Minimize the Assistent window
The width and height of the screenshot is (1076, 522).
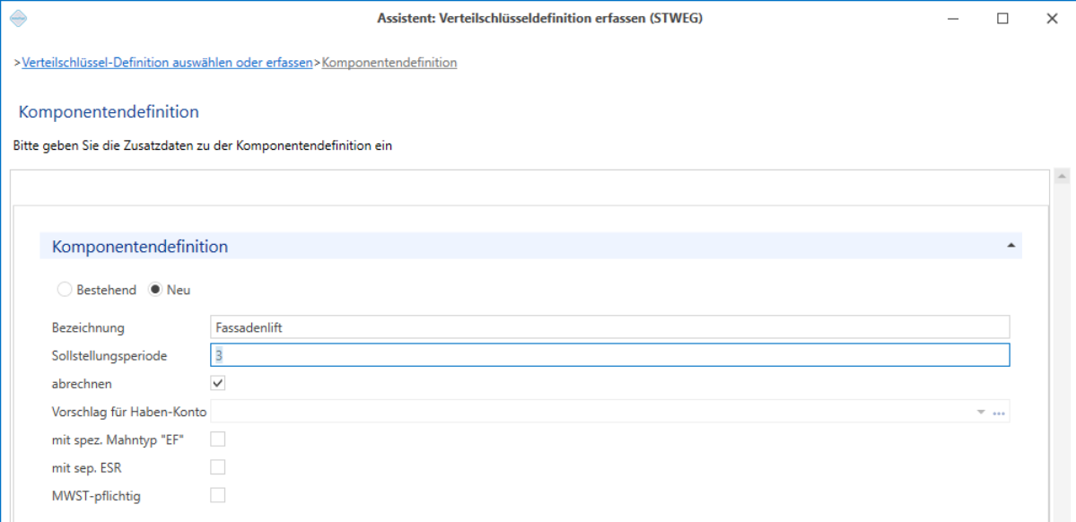click(x=953, y=19)
